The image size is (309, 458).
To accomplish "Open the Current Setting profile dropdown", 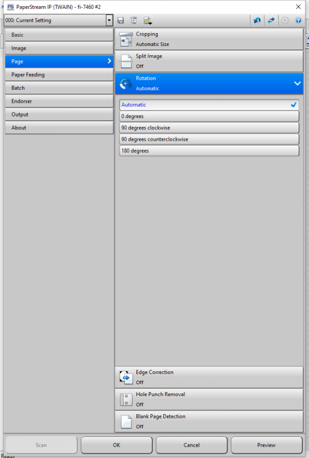I will click(109, 21).
